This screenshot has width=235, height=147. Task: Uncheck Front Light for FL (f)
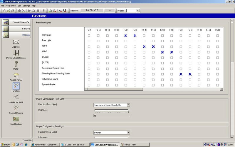126,36
